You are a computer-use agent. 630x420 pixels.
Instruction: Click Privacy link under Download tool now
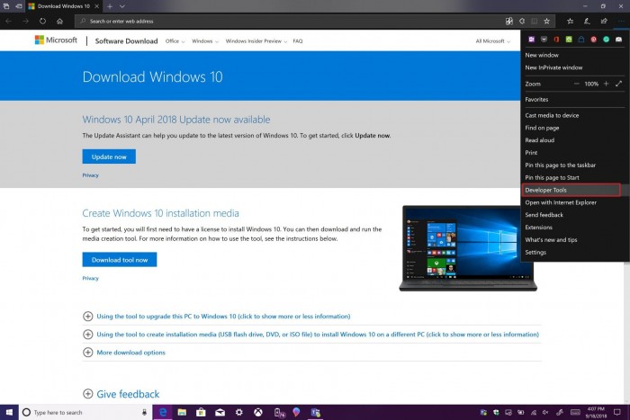[x=90, y=278]
